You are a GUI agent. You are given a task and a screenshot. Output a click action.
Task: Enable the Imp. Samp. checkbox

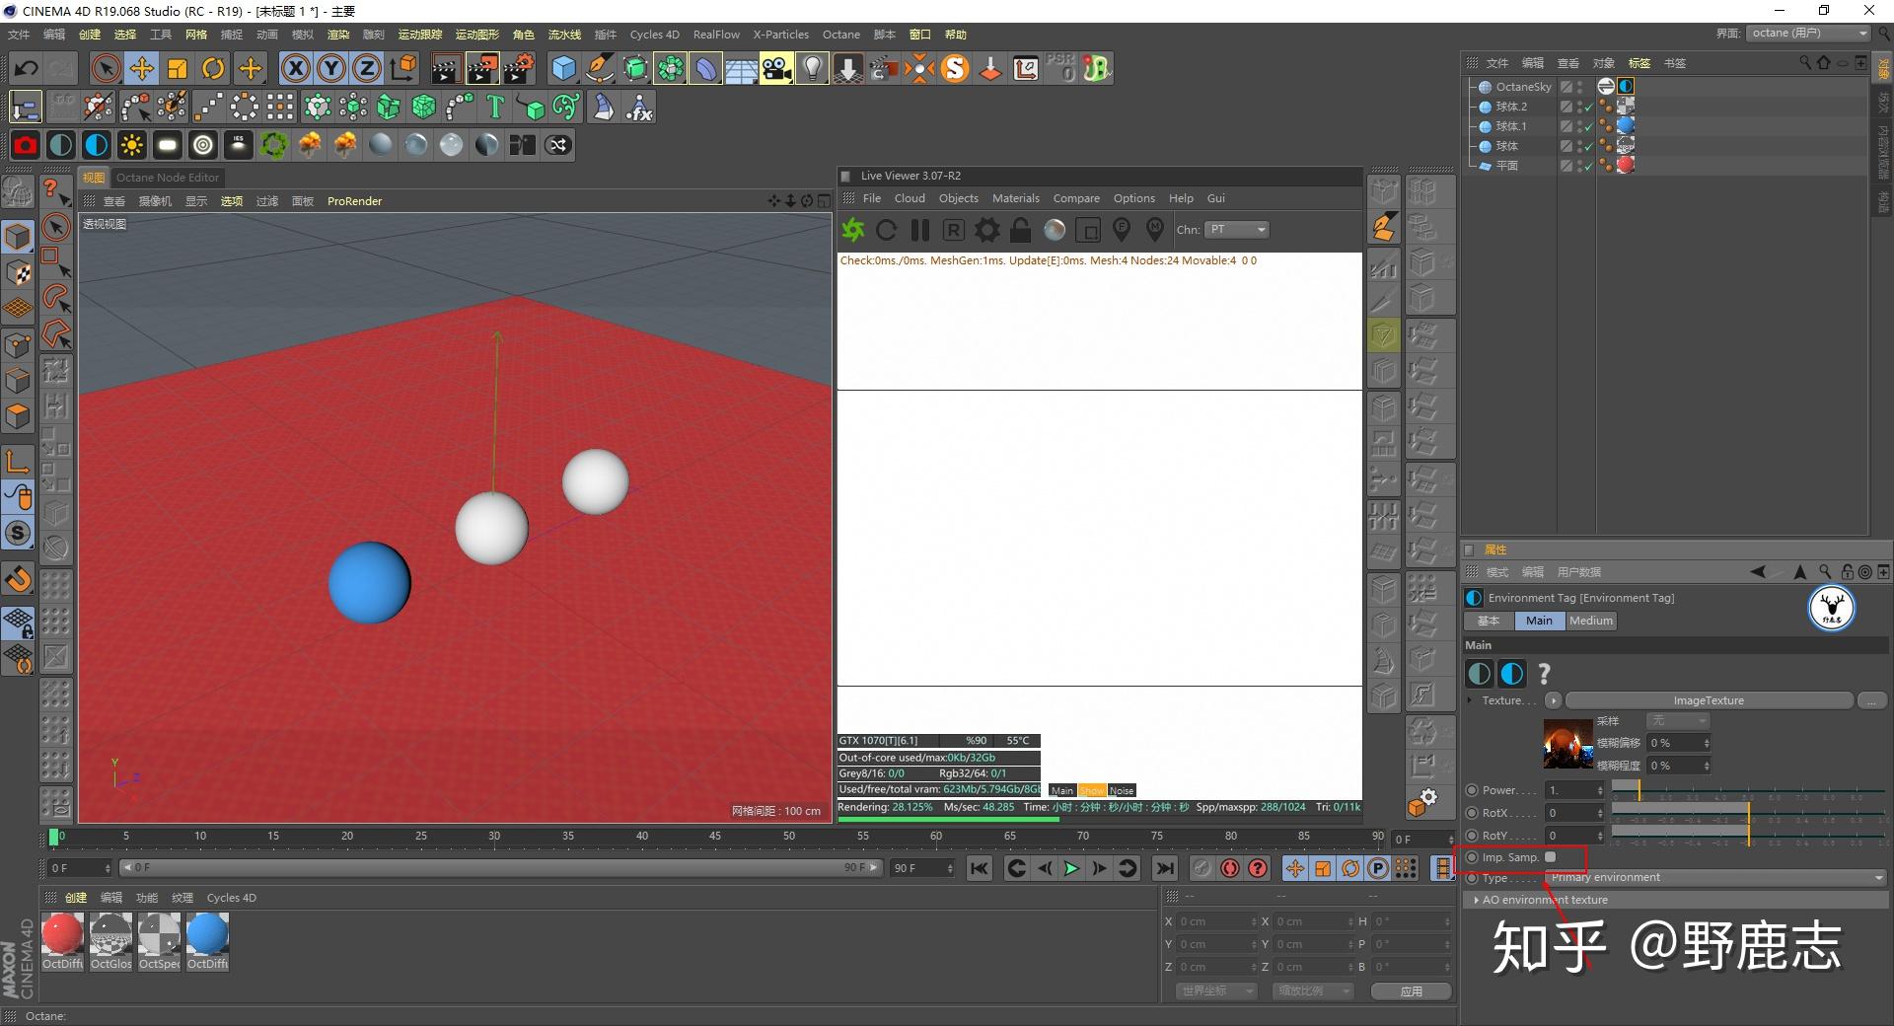point(1550,857)
